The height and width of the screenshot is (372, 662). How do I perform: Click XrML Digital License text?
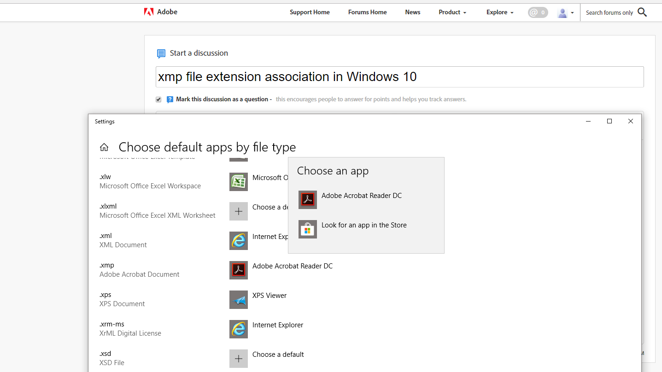130,333
